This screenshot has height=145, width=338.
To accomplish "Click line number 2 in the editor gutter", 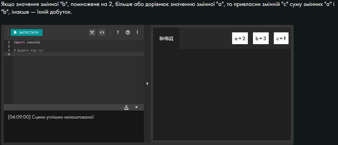I will [9, 46].
